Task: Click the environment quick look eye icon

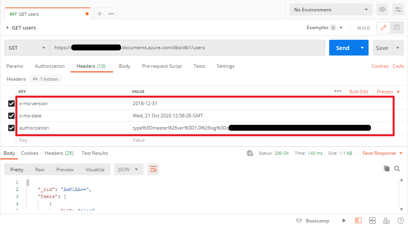Action: (x=382, y=9)
